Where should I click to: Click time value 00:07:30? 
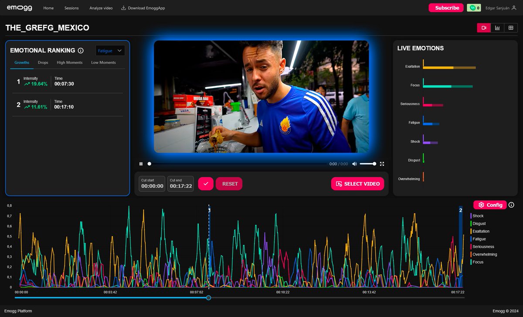point(64,84)
